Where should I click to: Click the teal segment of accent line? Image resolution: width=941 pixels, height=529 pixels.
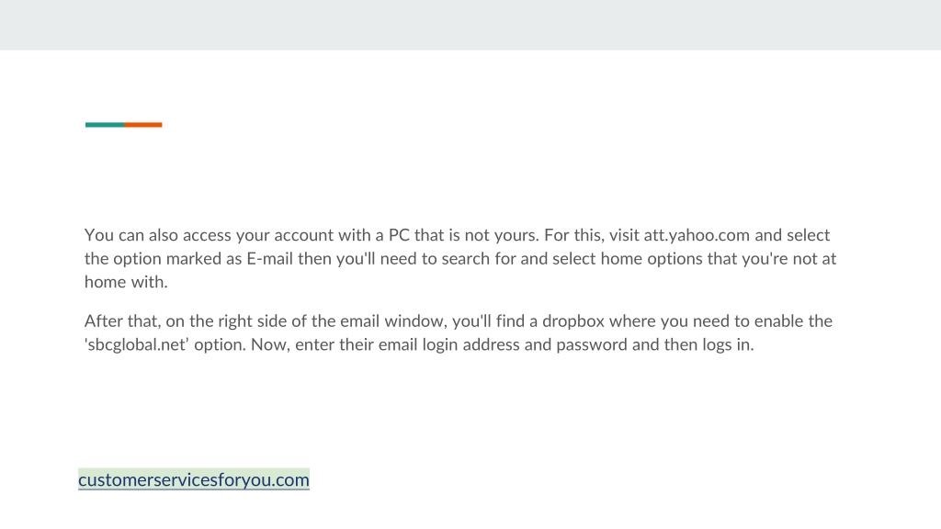(x=105, y=125)
